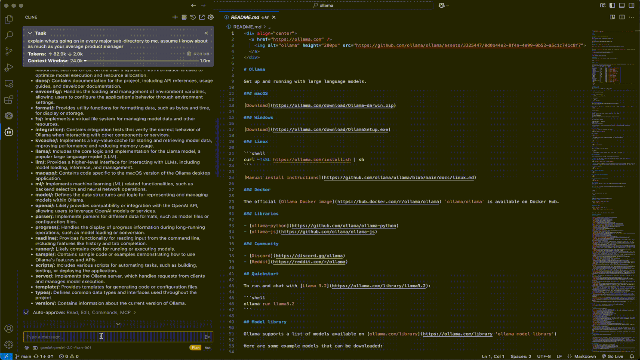The height and width of the screenshot is (360, 640).
Task: Open the ollama-python GitHub link
Action: tap(344, 226)
